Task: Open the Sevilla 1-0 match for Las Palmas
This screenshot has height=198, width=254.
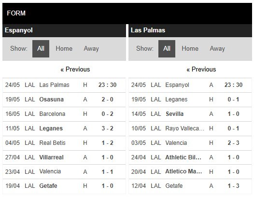Action: coord(190,114)
